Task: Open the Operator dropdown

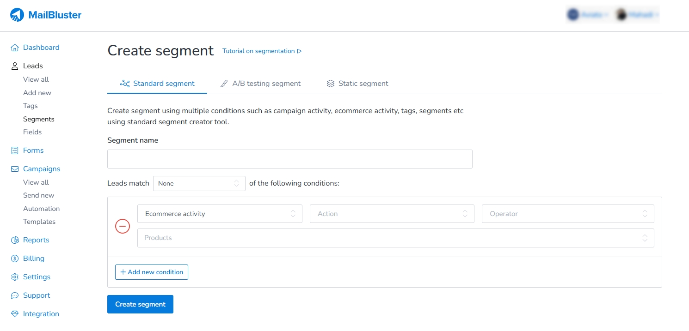Action: pyautogui.click(x=567, y=214)
